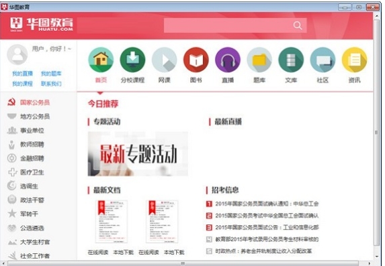Click the coin icon beside 金融招聘
385x266 pixels.
click(11, 158)
